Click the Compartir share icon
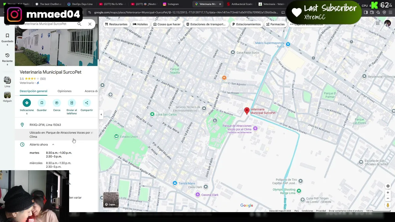Screen dimensions: 395x222 (x=87, y=103)
